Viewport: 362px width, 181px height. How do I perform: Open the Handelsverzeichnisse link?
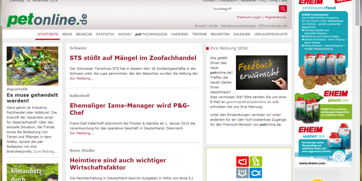(x=238, y=26)
